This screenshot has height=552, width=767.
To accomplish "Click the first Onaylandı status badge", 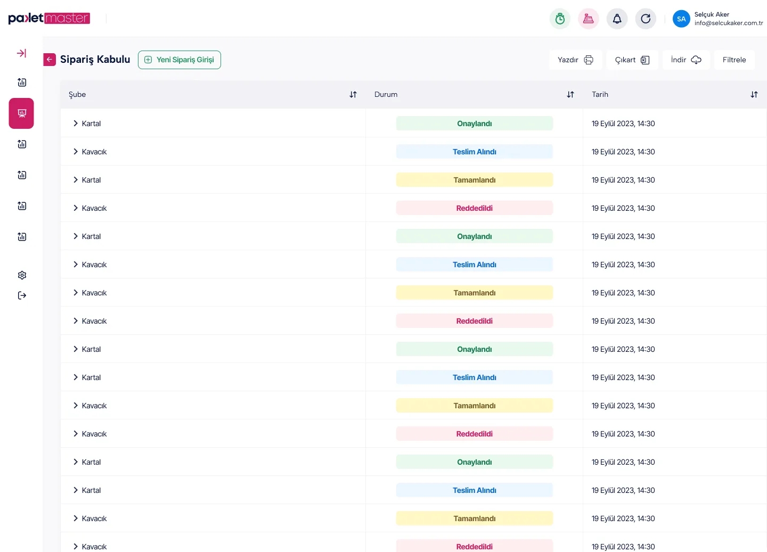I will click(475, 123).
